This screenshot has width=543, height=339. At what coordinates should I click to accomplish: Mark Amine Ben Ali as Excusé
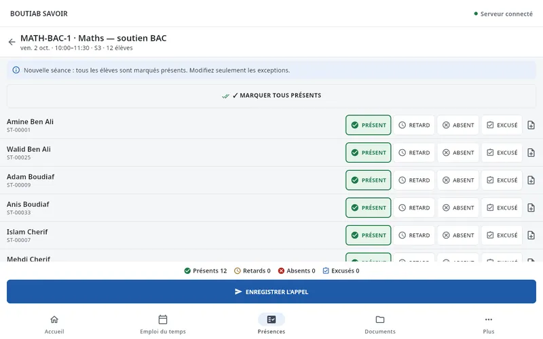click(502, 125)
